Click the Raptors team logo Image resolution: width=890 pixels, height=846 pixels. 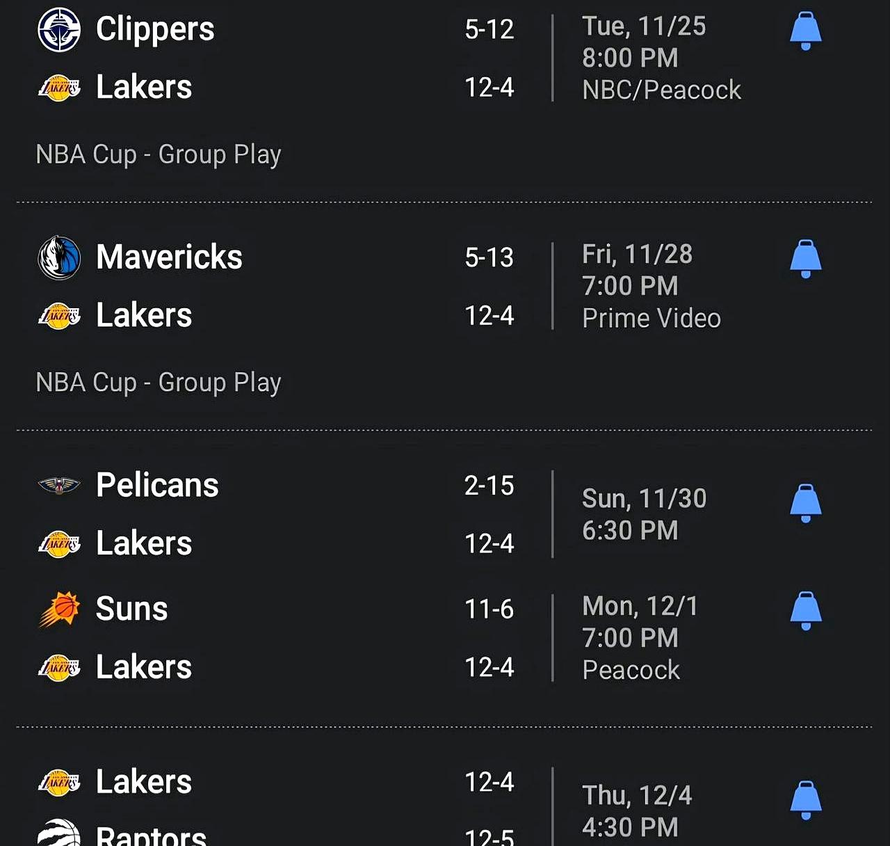(59, 833)
